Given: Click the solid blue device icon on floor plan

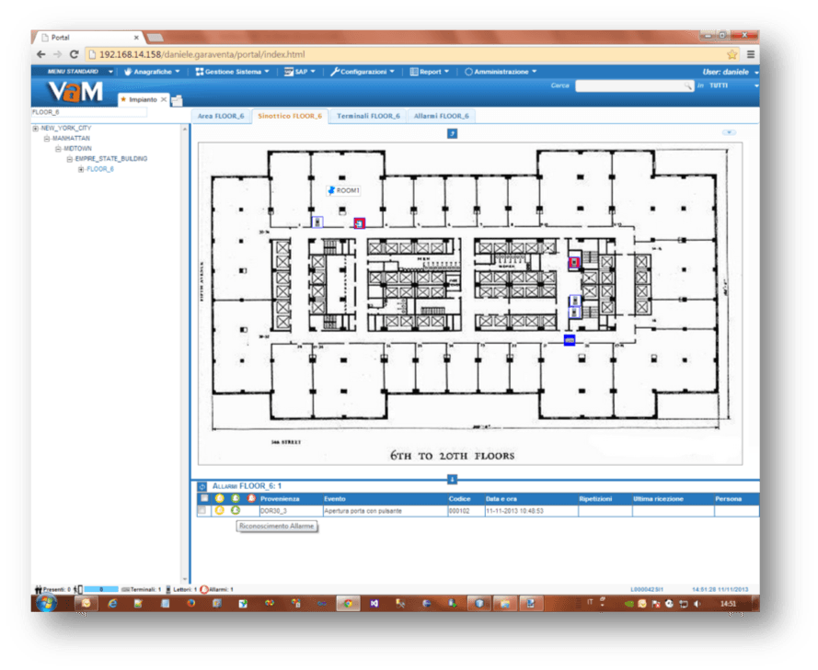Looking at the screenshot, I should point(570,340).
